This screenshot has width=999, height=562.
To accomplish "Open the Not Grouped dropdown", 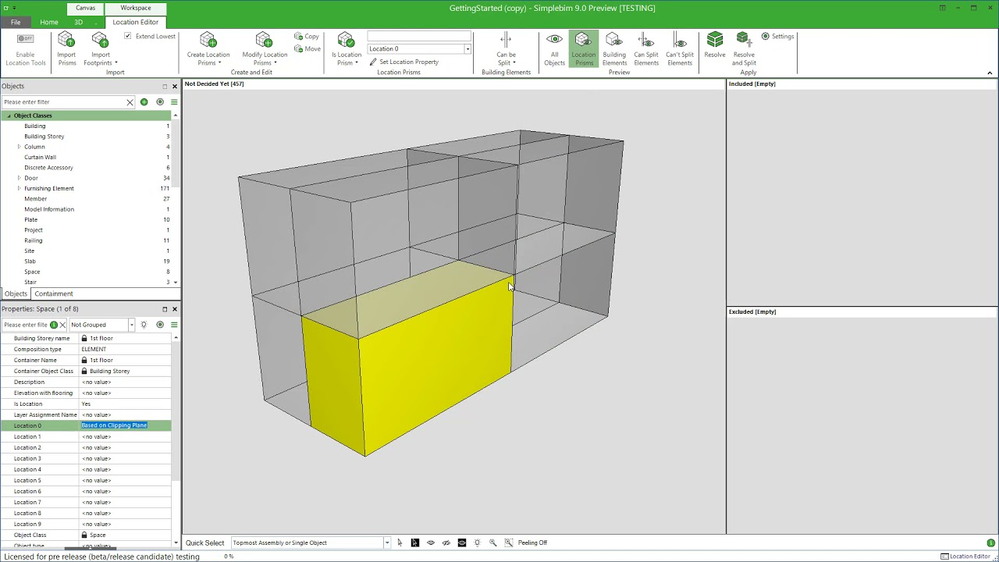I will [x=131, y=325].
